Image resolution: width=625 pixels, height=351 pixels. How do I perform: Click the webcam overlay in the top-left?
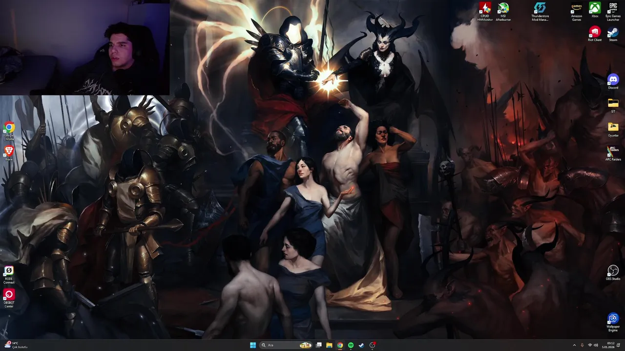84,47
